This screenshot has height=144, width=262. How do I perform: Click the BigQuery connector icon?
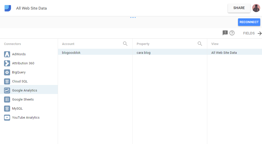click(7, 72)
